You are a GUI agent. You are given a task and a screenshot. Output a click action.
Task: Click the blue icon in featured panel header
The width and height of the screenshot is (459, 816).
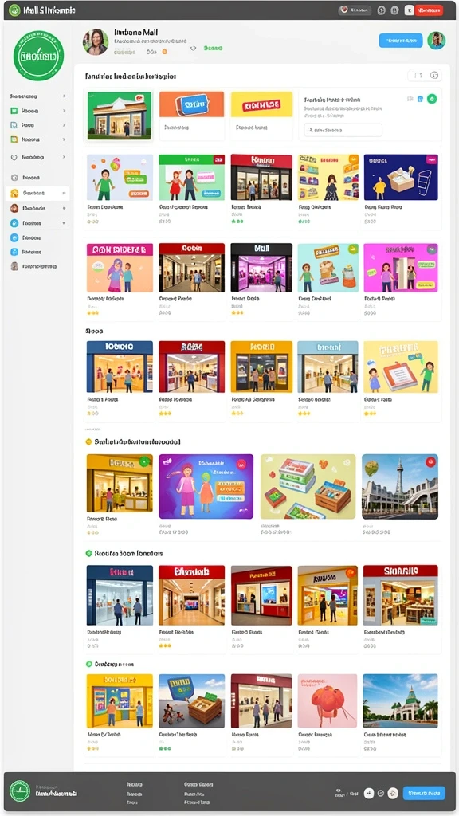click(x=420, y=99)
